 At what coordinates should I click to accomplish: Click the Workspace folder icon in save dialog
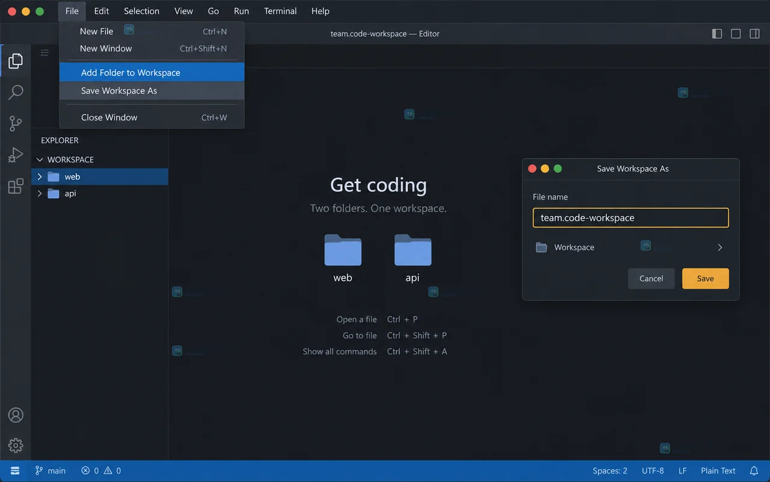541,247
